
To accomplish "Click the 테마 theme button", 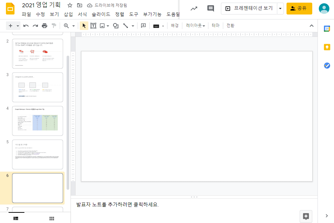I will click(x=216, y=26).
